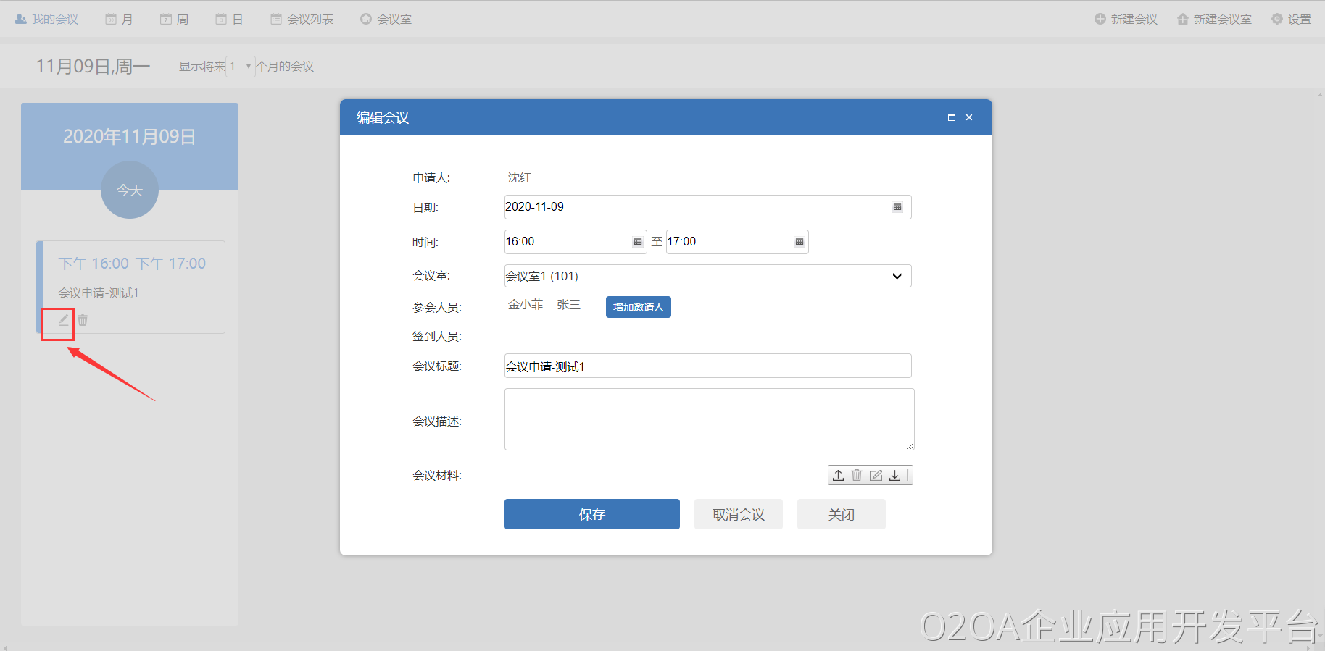Open the date picker calendar icon
Image resolution: width=1325 pixels, height=651 pixels.
tap(897, 207)
